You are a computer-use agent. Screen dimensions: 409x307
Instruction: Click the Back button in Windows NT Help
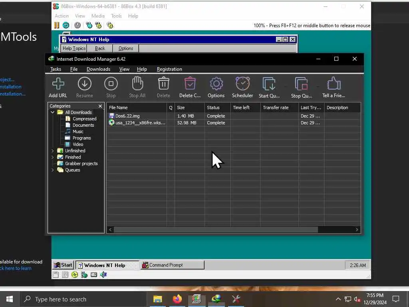[x=100, y=48]
